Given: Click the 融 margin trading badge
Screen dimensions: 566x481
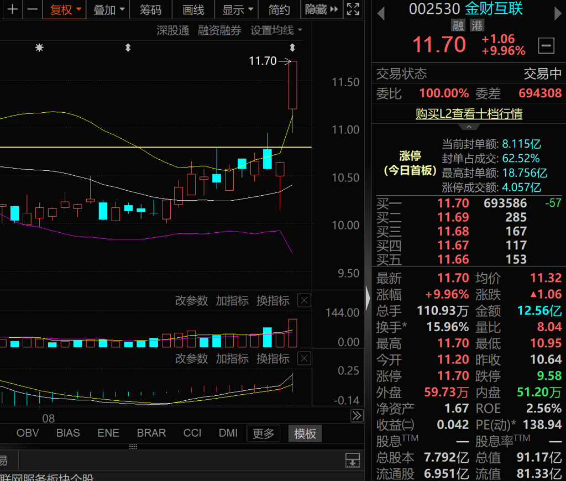Looking at the screenshot, I should pos(458,25).
